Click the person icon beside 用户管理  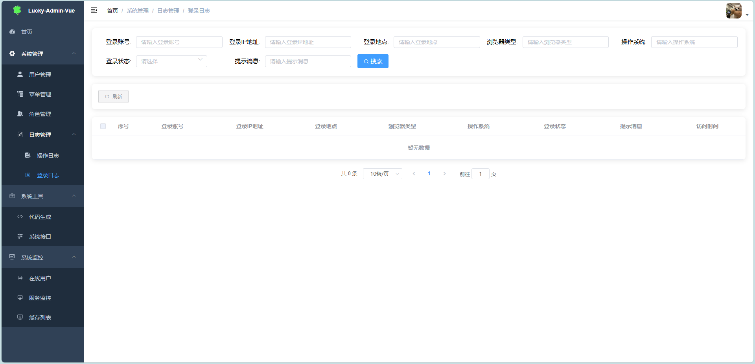click(20, 74)
